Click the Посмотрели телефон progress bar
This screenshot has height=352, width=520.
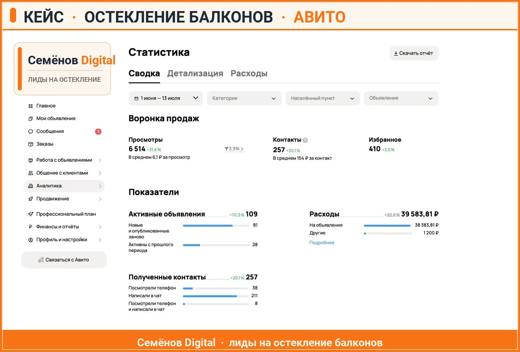[x=216, y=288]
